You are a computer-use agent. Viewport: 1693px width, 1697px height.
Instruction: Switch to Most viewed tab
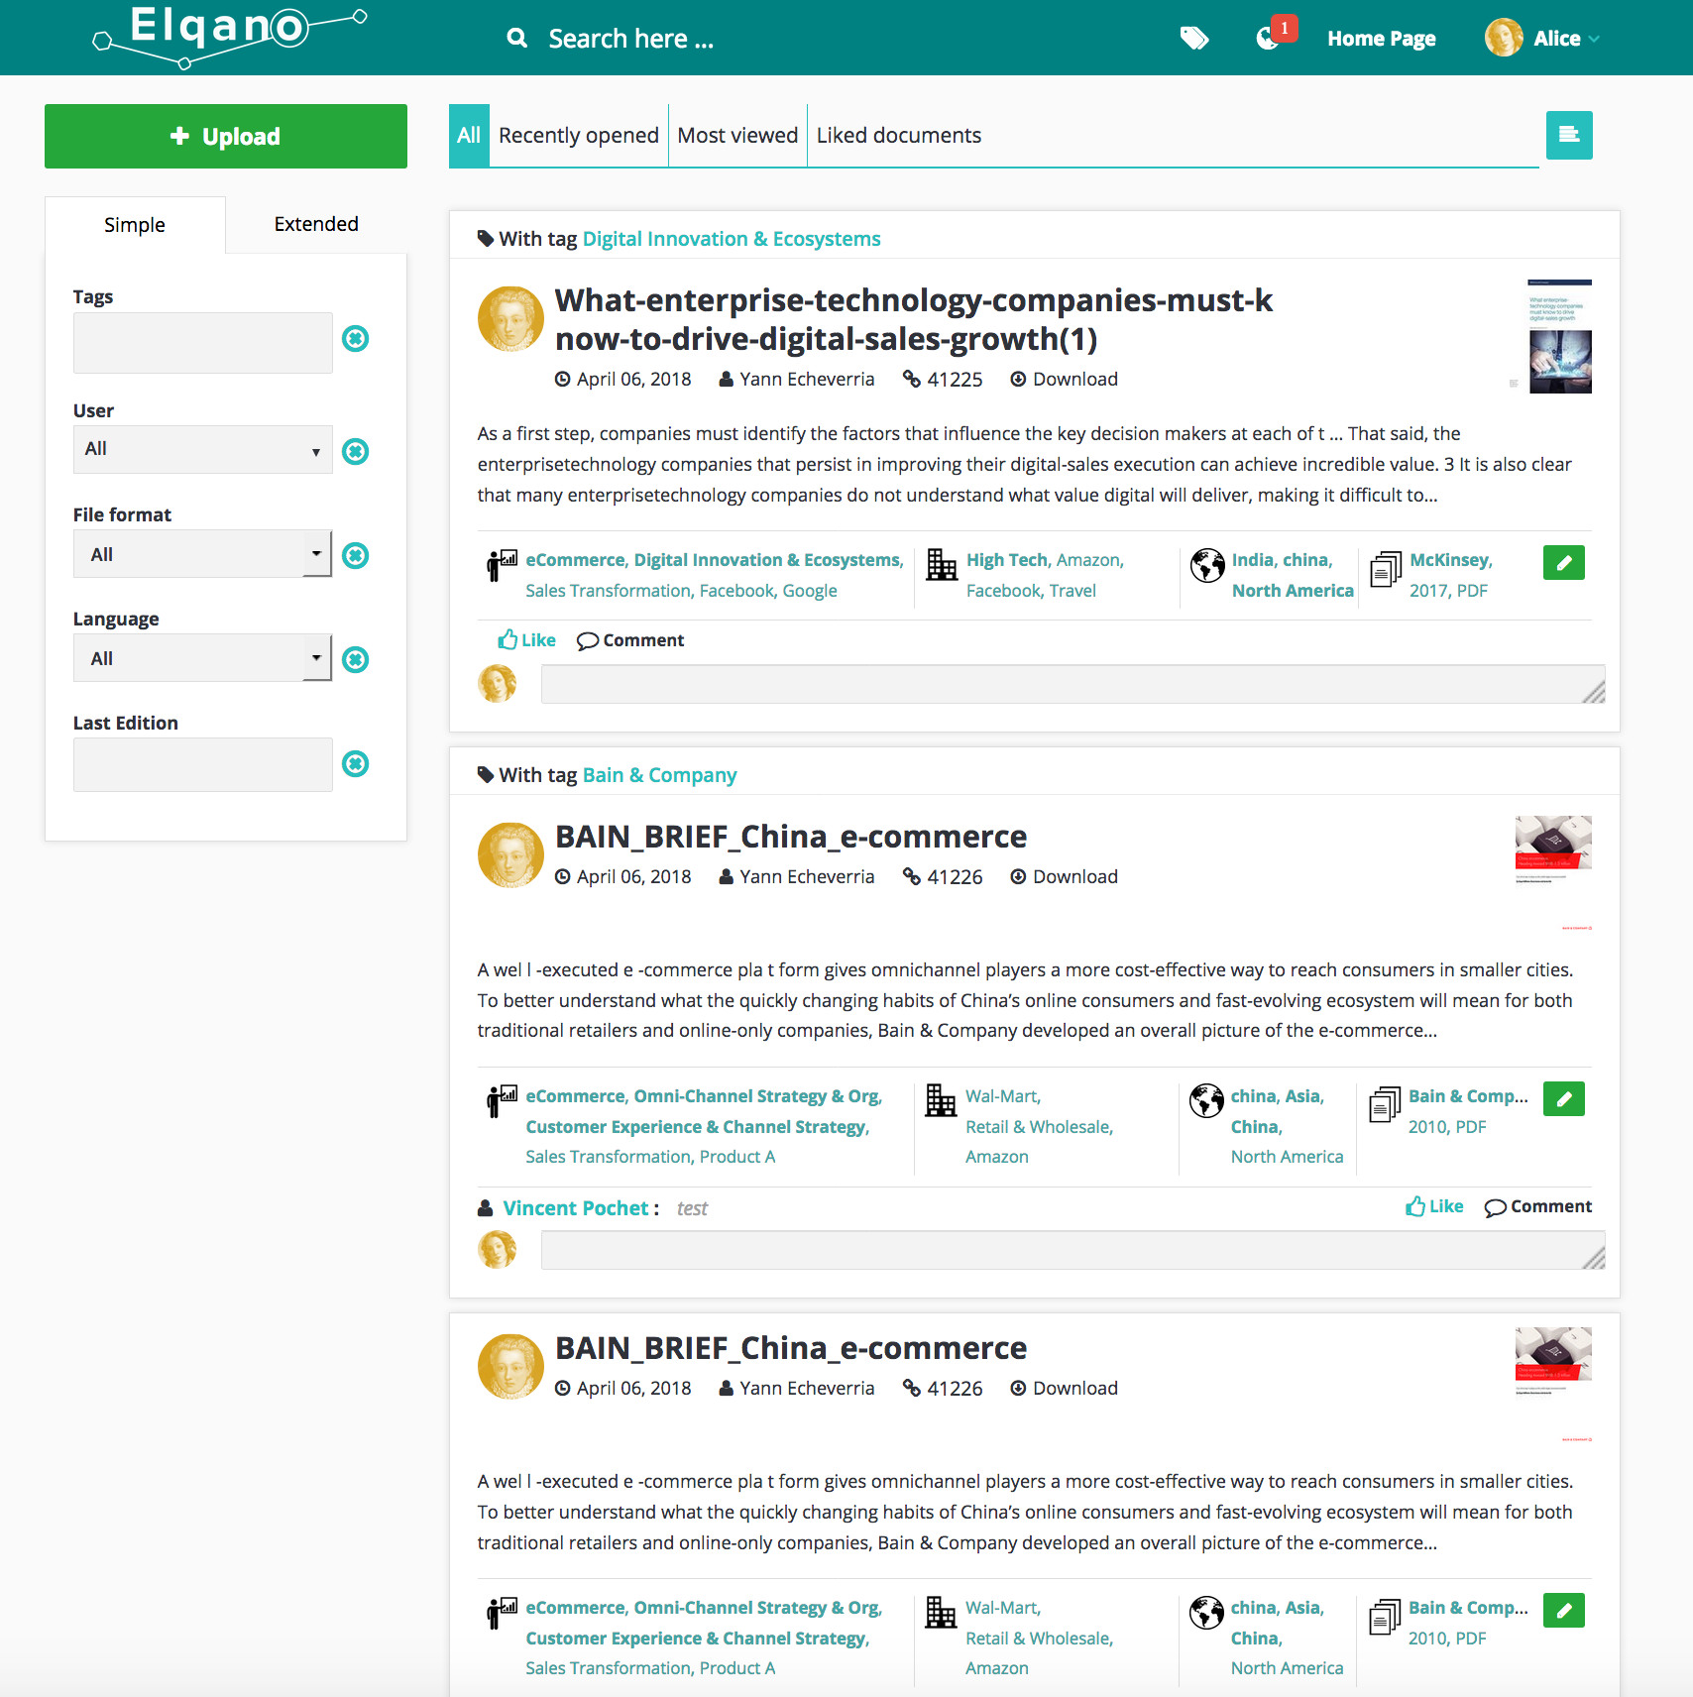(737, 136)
